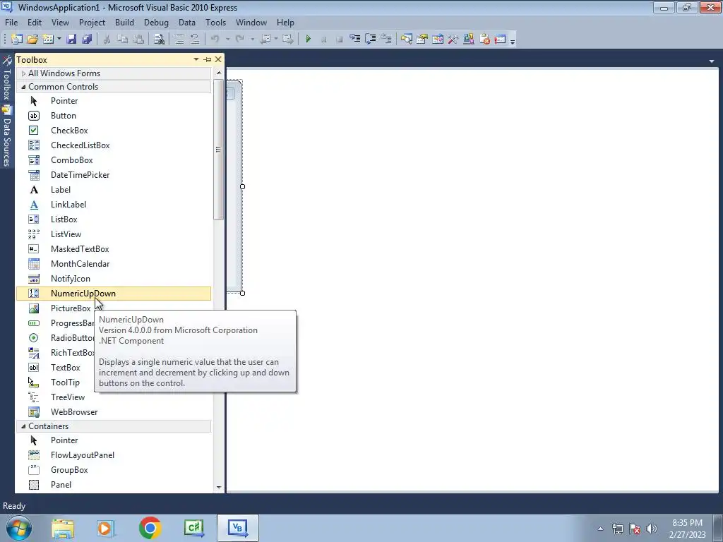Select the ComboBox control in Toolbox
This screenshot has height=542, width=723.
click(114, 160)
